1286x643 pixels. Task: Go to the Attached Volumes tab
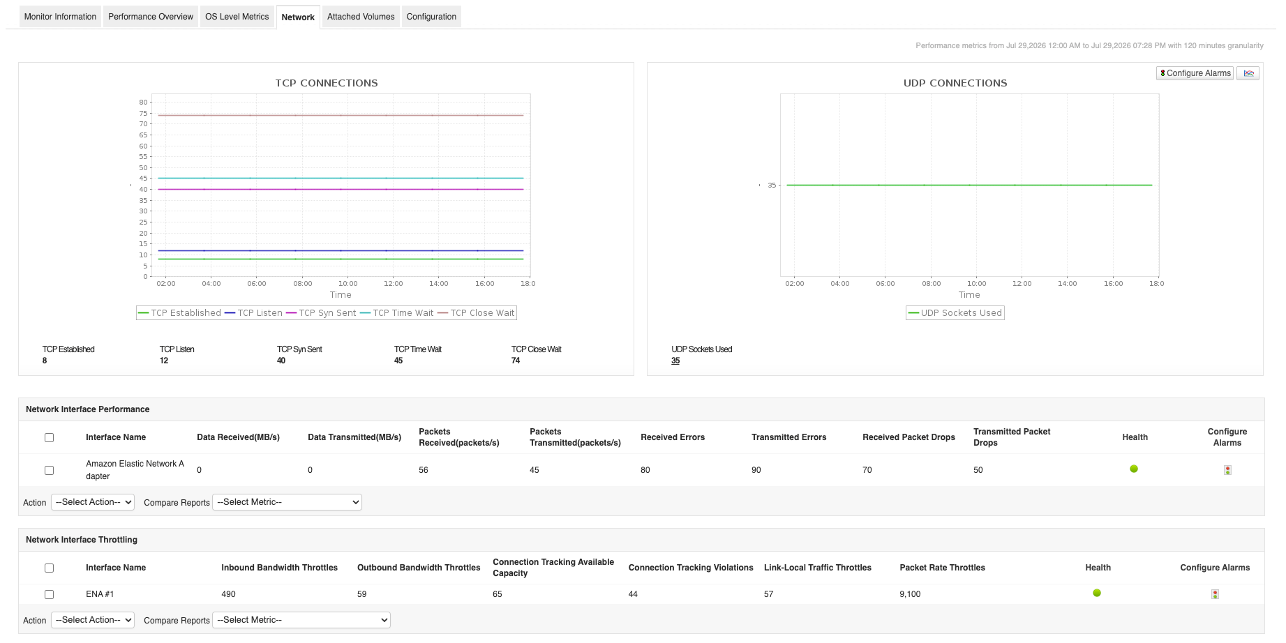tap(361, 17)
